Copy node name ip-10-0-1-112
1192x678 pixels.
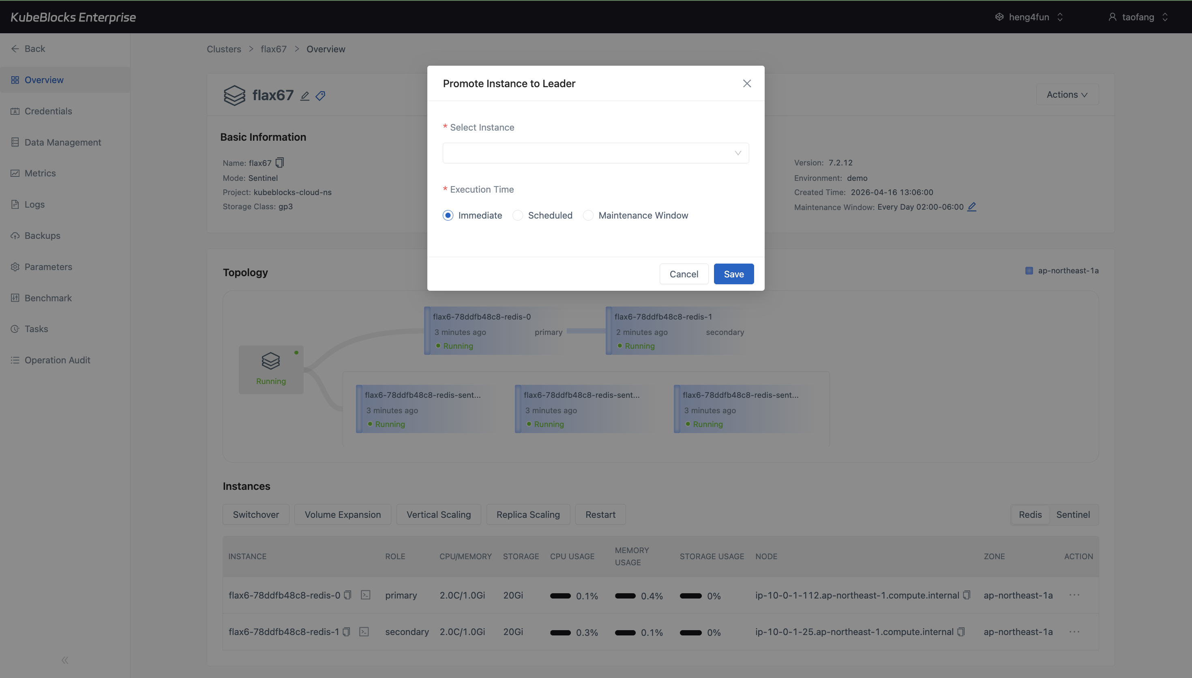(966, 594)
